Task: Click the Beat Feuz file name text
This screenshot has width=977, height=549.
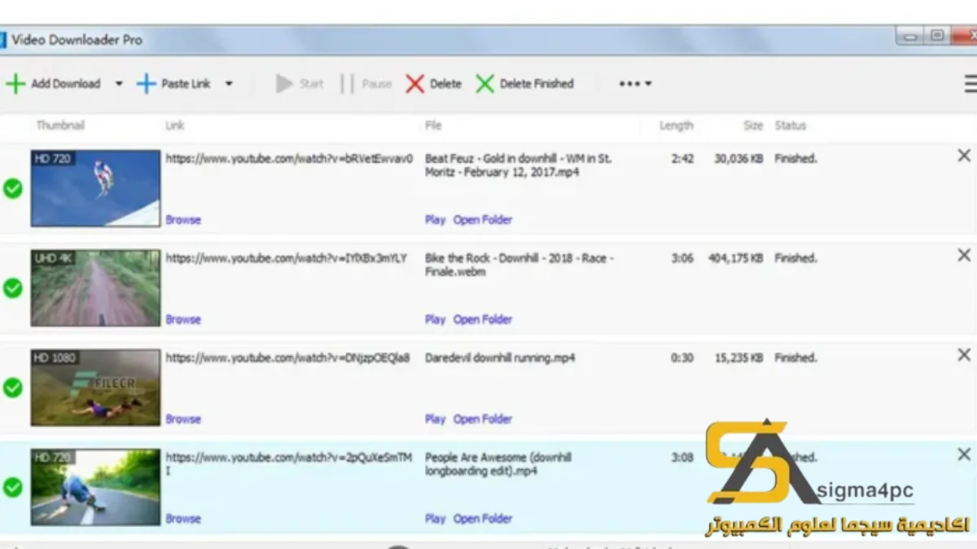Action: tap(519, 165)
